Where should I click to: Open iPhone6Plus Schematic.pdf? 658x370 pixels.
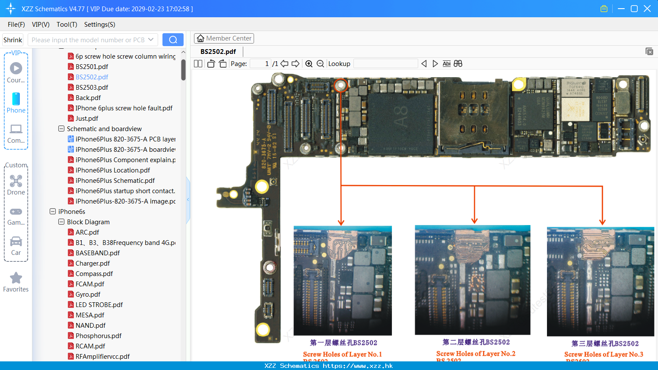115,180
